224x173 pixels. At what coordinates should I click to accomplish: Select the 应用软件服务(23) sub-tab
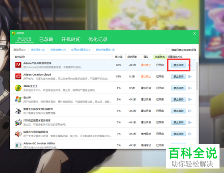coord(81,50)
